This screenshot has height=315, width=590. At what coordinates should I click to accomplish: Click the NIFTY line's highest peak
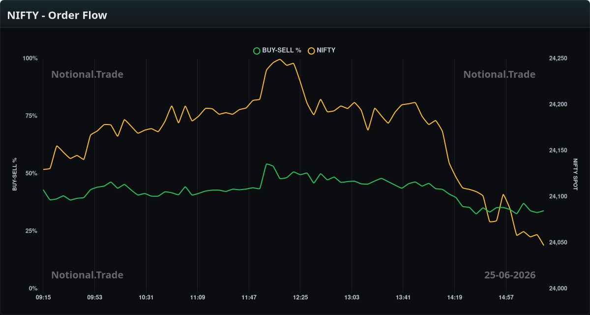click(x=280, y=60)
